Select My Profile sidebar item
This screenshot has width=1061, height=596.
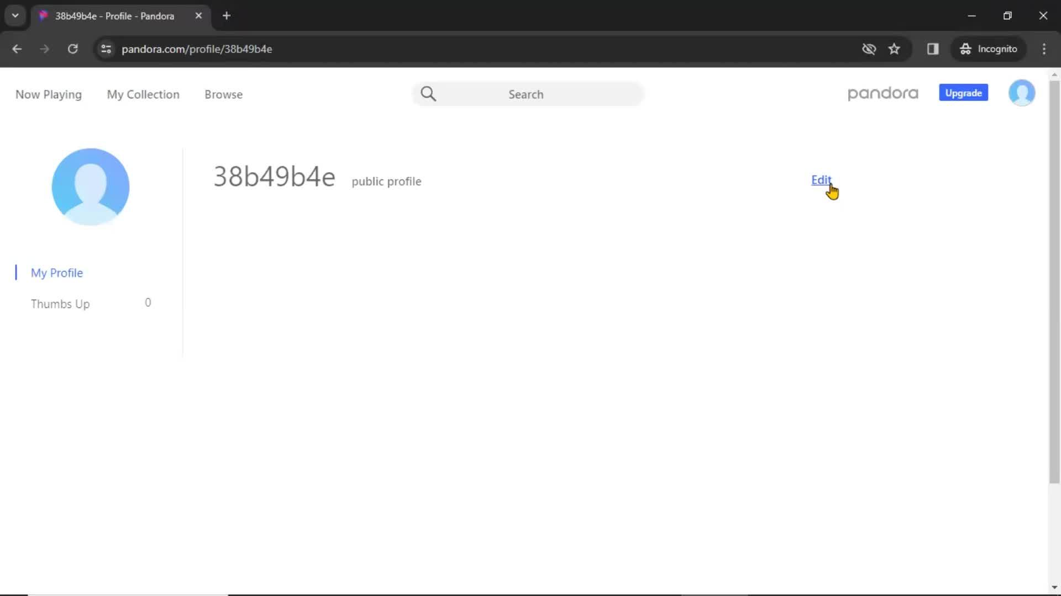57,273
